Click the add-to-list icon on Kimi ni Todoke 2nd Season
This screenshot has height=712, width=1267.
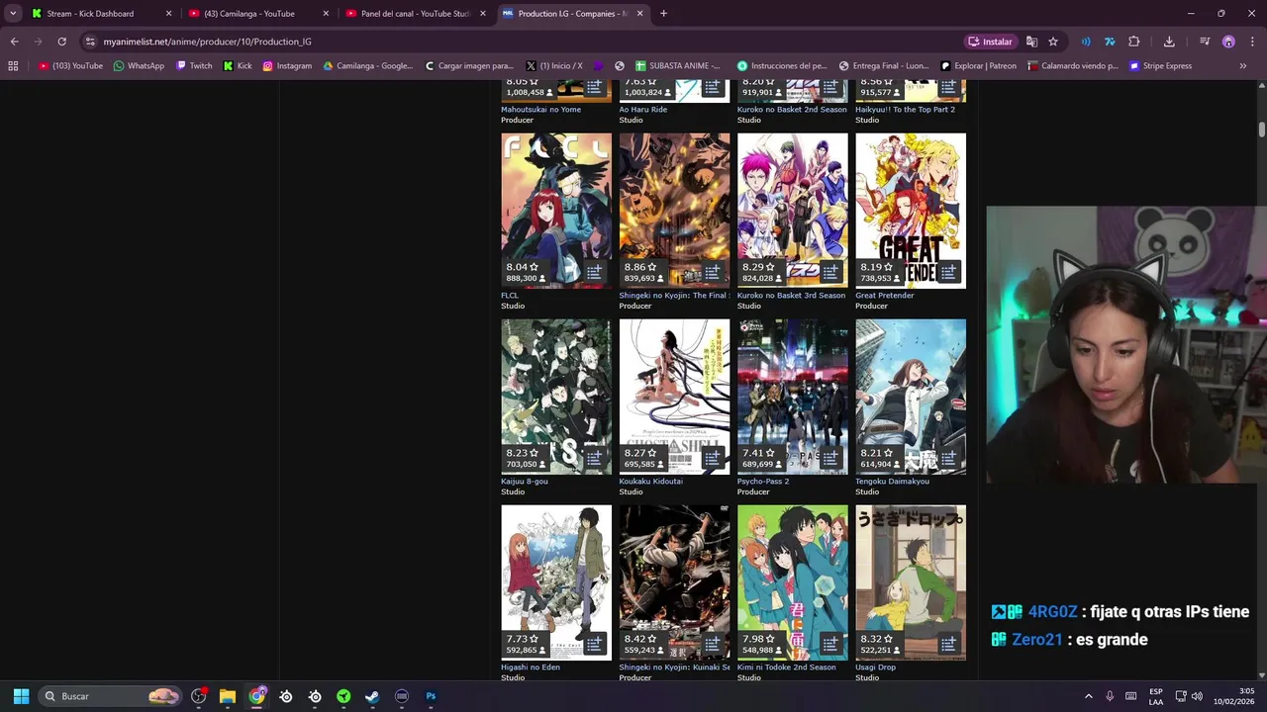(830, 644)
